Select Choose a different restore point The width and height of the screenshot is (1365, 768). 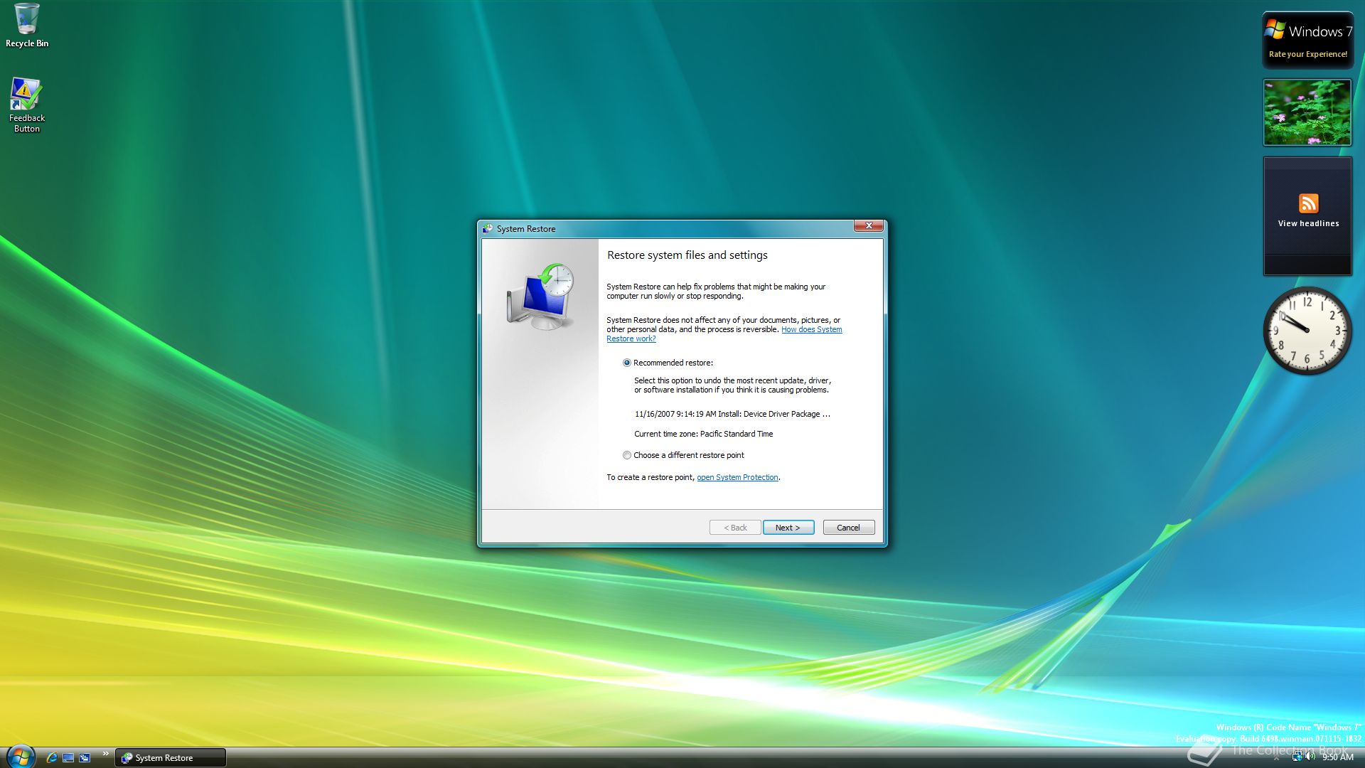(627, 455)
